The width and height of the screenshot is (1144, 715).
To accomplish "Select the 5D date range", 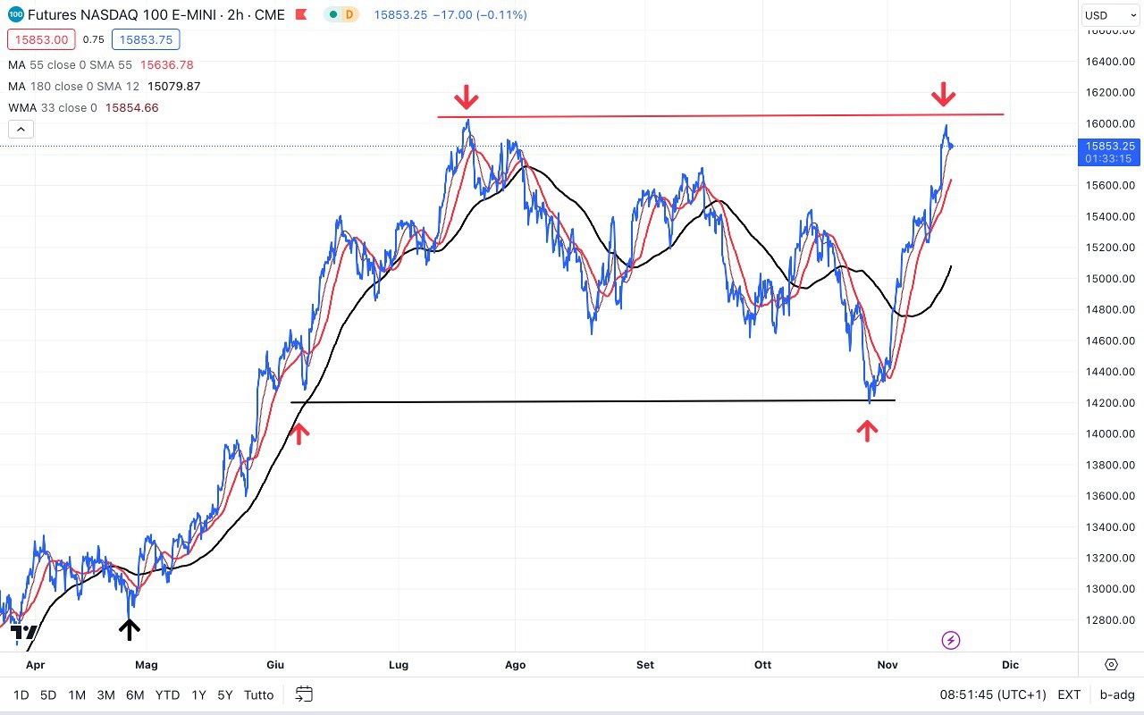I will tap(48, 694).
